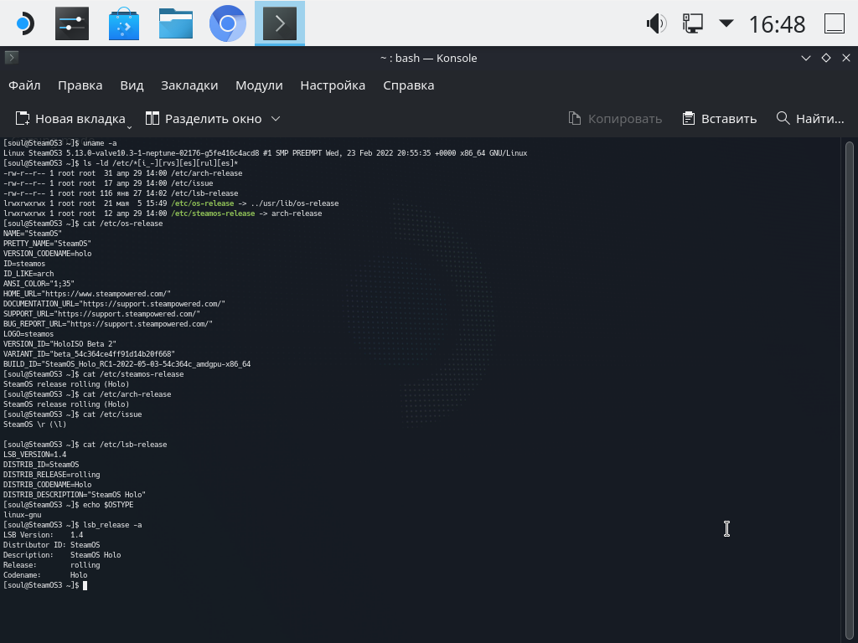Viewport: 858px width, 643px height.
Task: Click the VERSION_CODENAME=holo line
Action: (x=47, y=254)
